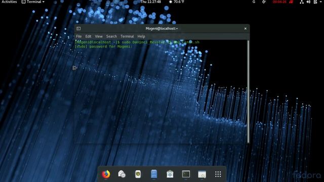This screenshot has width=324, height=182.
Task: Click the terminal window icon in titlebar
Action: 78,28
